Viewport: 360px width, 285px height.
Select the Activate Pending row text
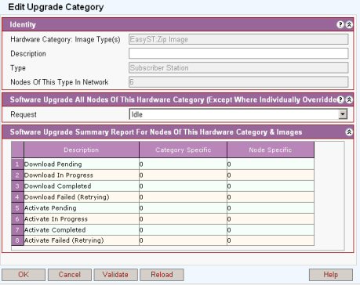50,208
